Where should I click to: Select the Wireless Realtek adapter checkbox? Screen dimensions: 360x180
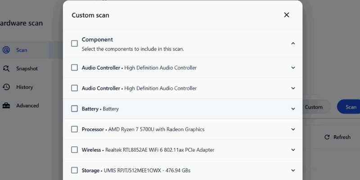pos(75,150)
